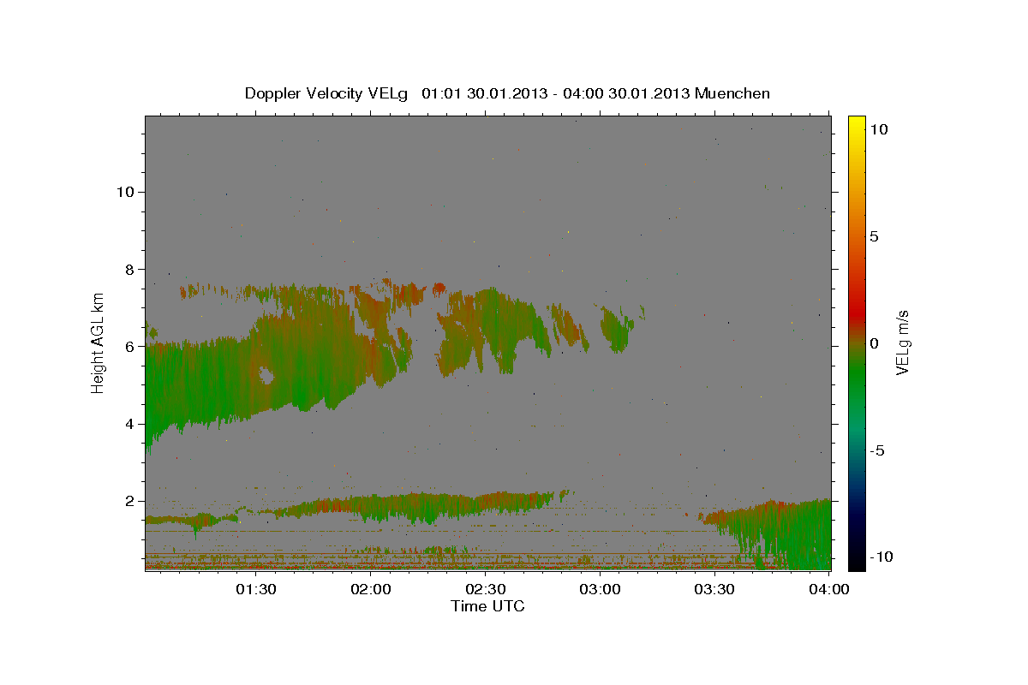Click the 'VELg m/s' colorbar label
This screenshot has width=1028, height=685.
coord(902,344)
